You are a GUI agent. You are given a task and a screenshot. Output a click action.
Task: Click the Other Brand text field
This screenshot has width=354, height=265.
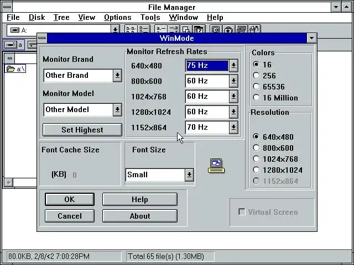pyautogui.click(x=79, y=75)
